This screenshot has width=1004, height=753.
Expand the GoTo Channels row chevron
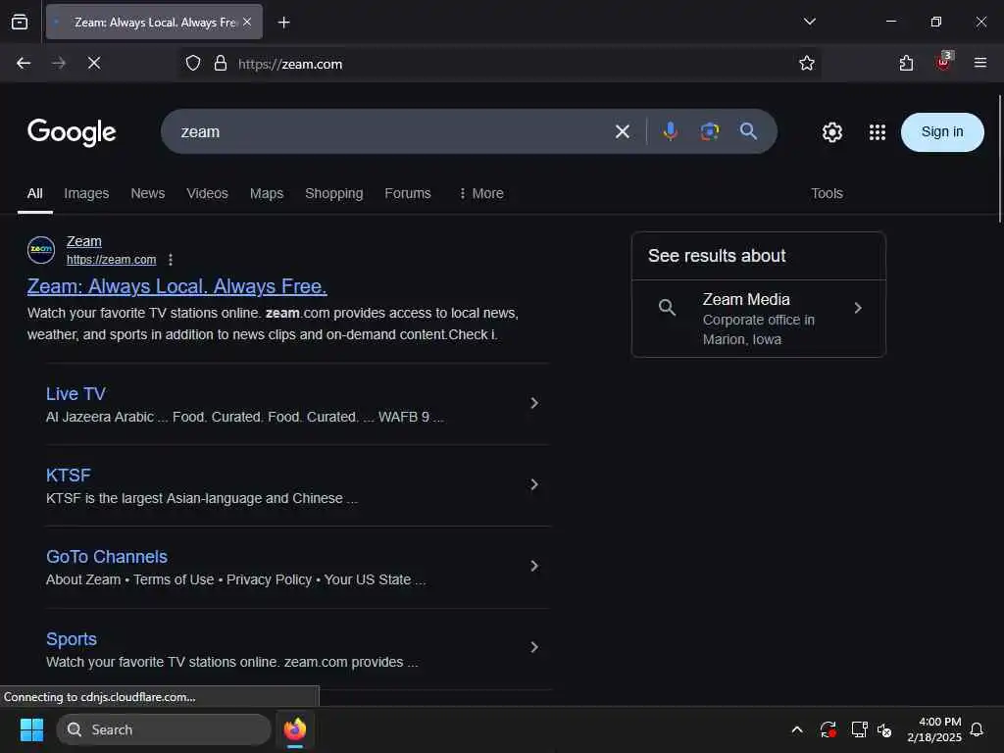(x=534, y=566)
